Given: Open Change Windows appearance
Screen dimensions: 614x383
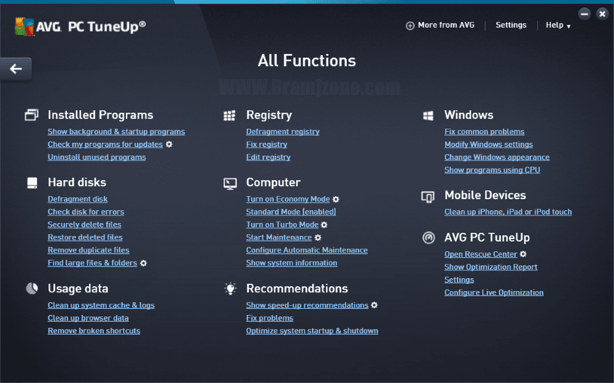Looking at the screenshot, I should click(497, 157).
